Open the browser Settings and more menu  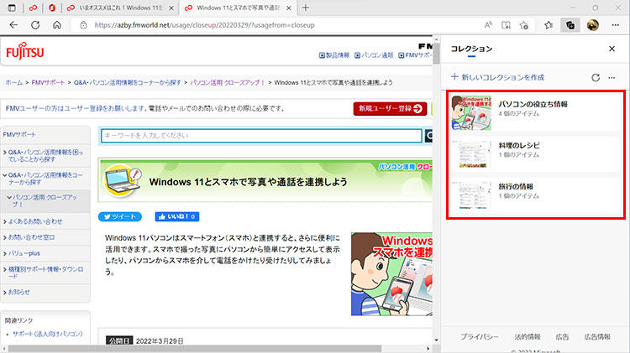615,25
